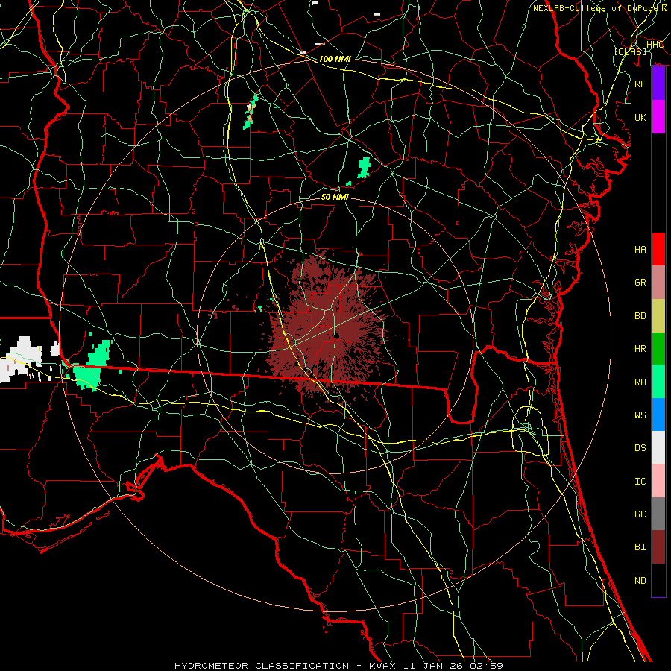Click the RF legend label
The height and width of the screenshot is (671, 671).
640,84
